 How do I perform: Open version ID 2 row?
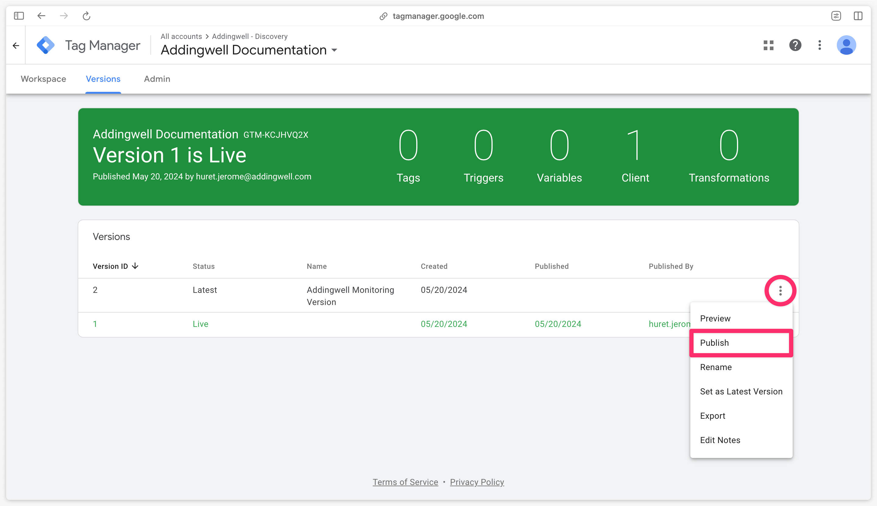(x=438, y=295)
